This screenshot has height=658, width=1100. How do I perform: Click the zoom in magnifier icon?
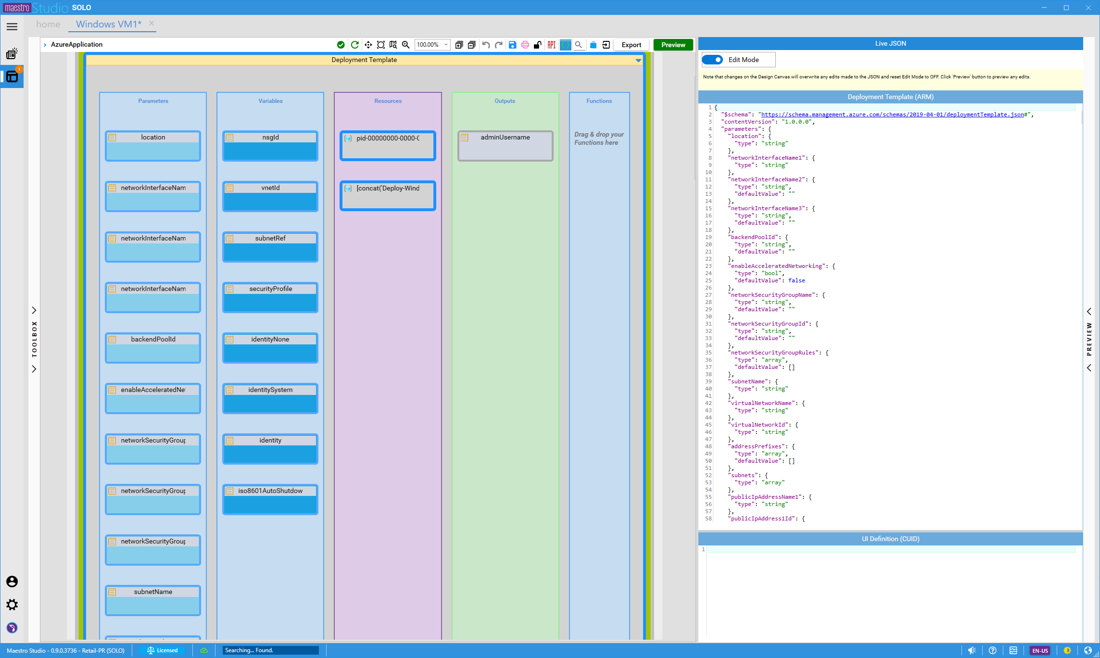[406, 45]
